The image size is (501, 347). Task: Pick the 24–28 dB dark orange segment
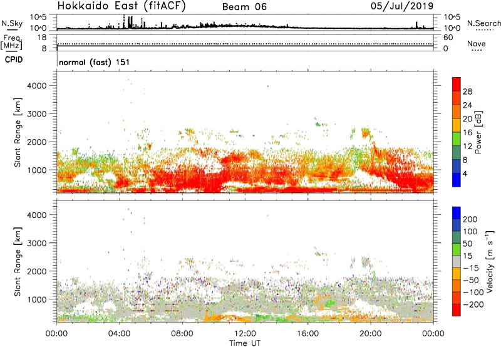click(x=457, y=98)
